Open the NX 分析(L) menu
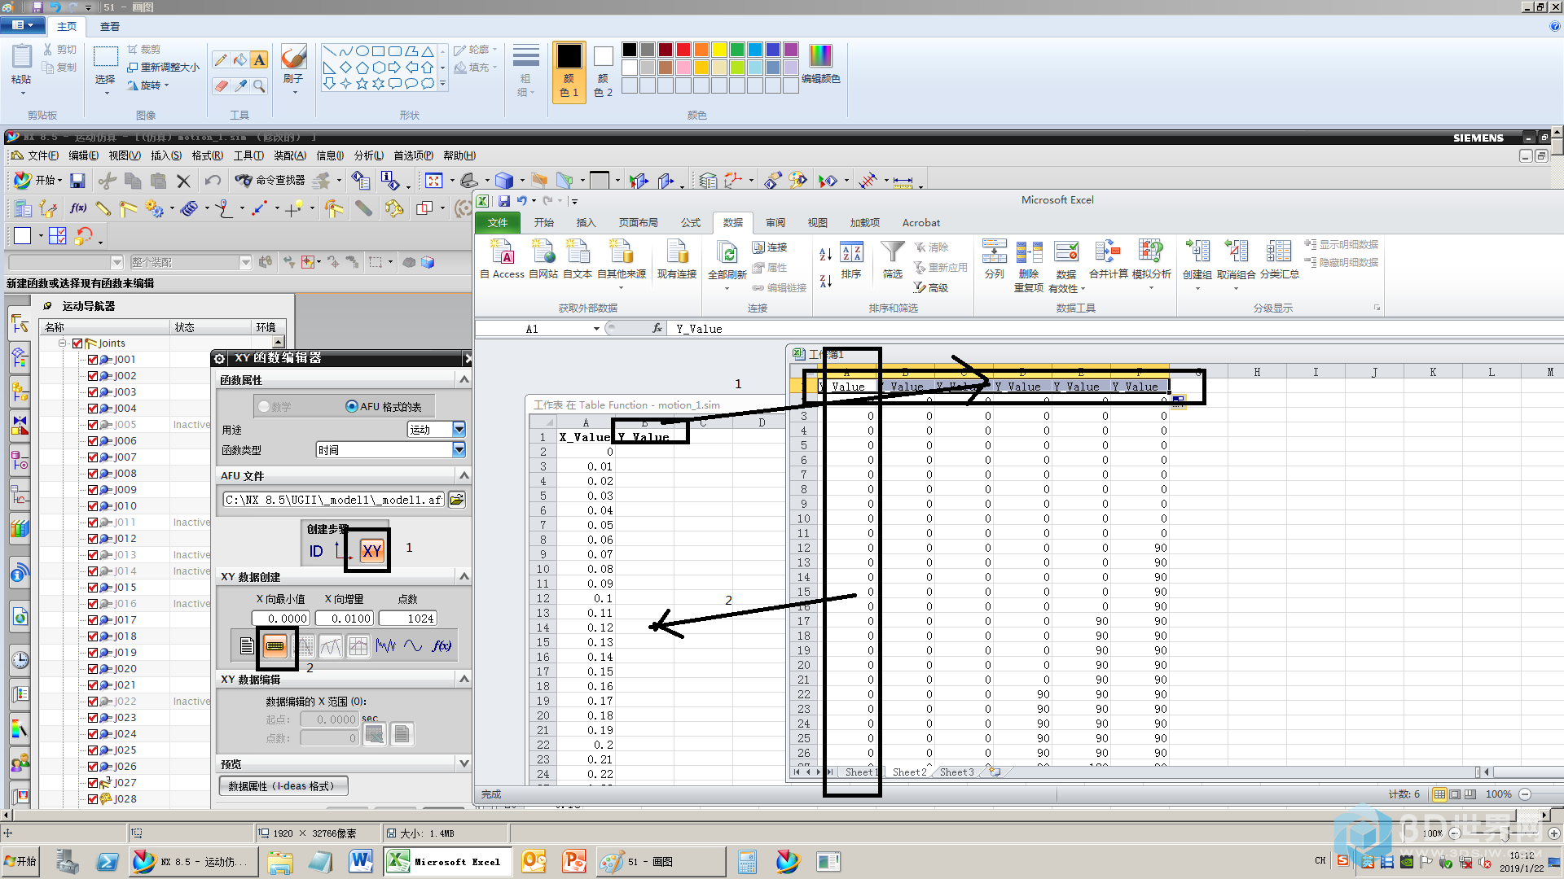The width and height of the screenshot is (1564, 879). 368,155
